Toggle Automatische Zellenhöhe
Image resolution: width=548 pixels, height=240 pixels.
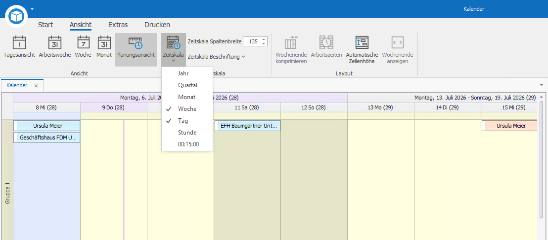click(362, 49)
